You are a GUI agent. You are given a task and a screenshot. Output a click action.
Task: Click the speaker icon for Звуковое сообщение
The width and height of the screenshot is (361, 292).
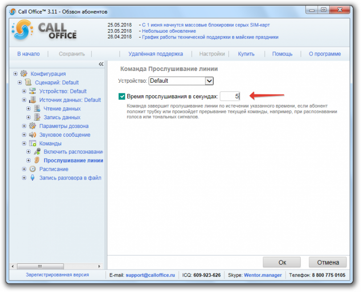pos(33,135)
